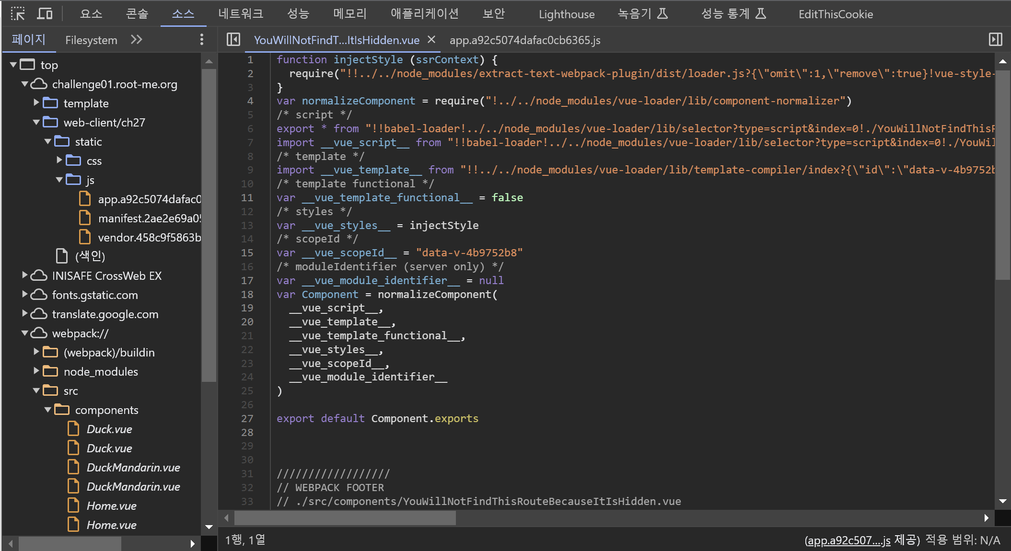The height and width of the screenshot is (551, 1011).
Task: Follow the app.a92c507...js source link
Action: coord(848,540)
